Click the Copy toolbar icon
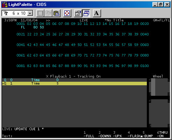172x140 pixels. click(48, 13)
